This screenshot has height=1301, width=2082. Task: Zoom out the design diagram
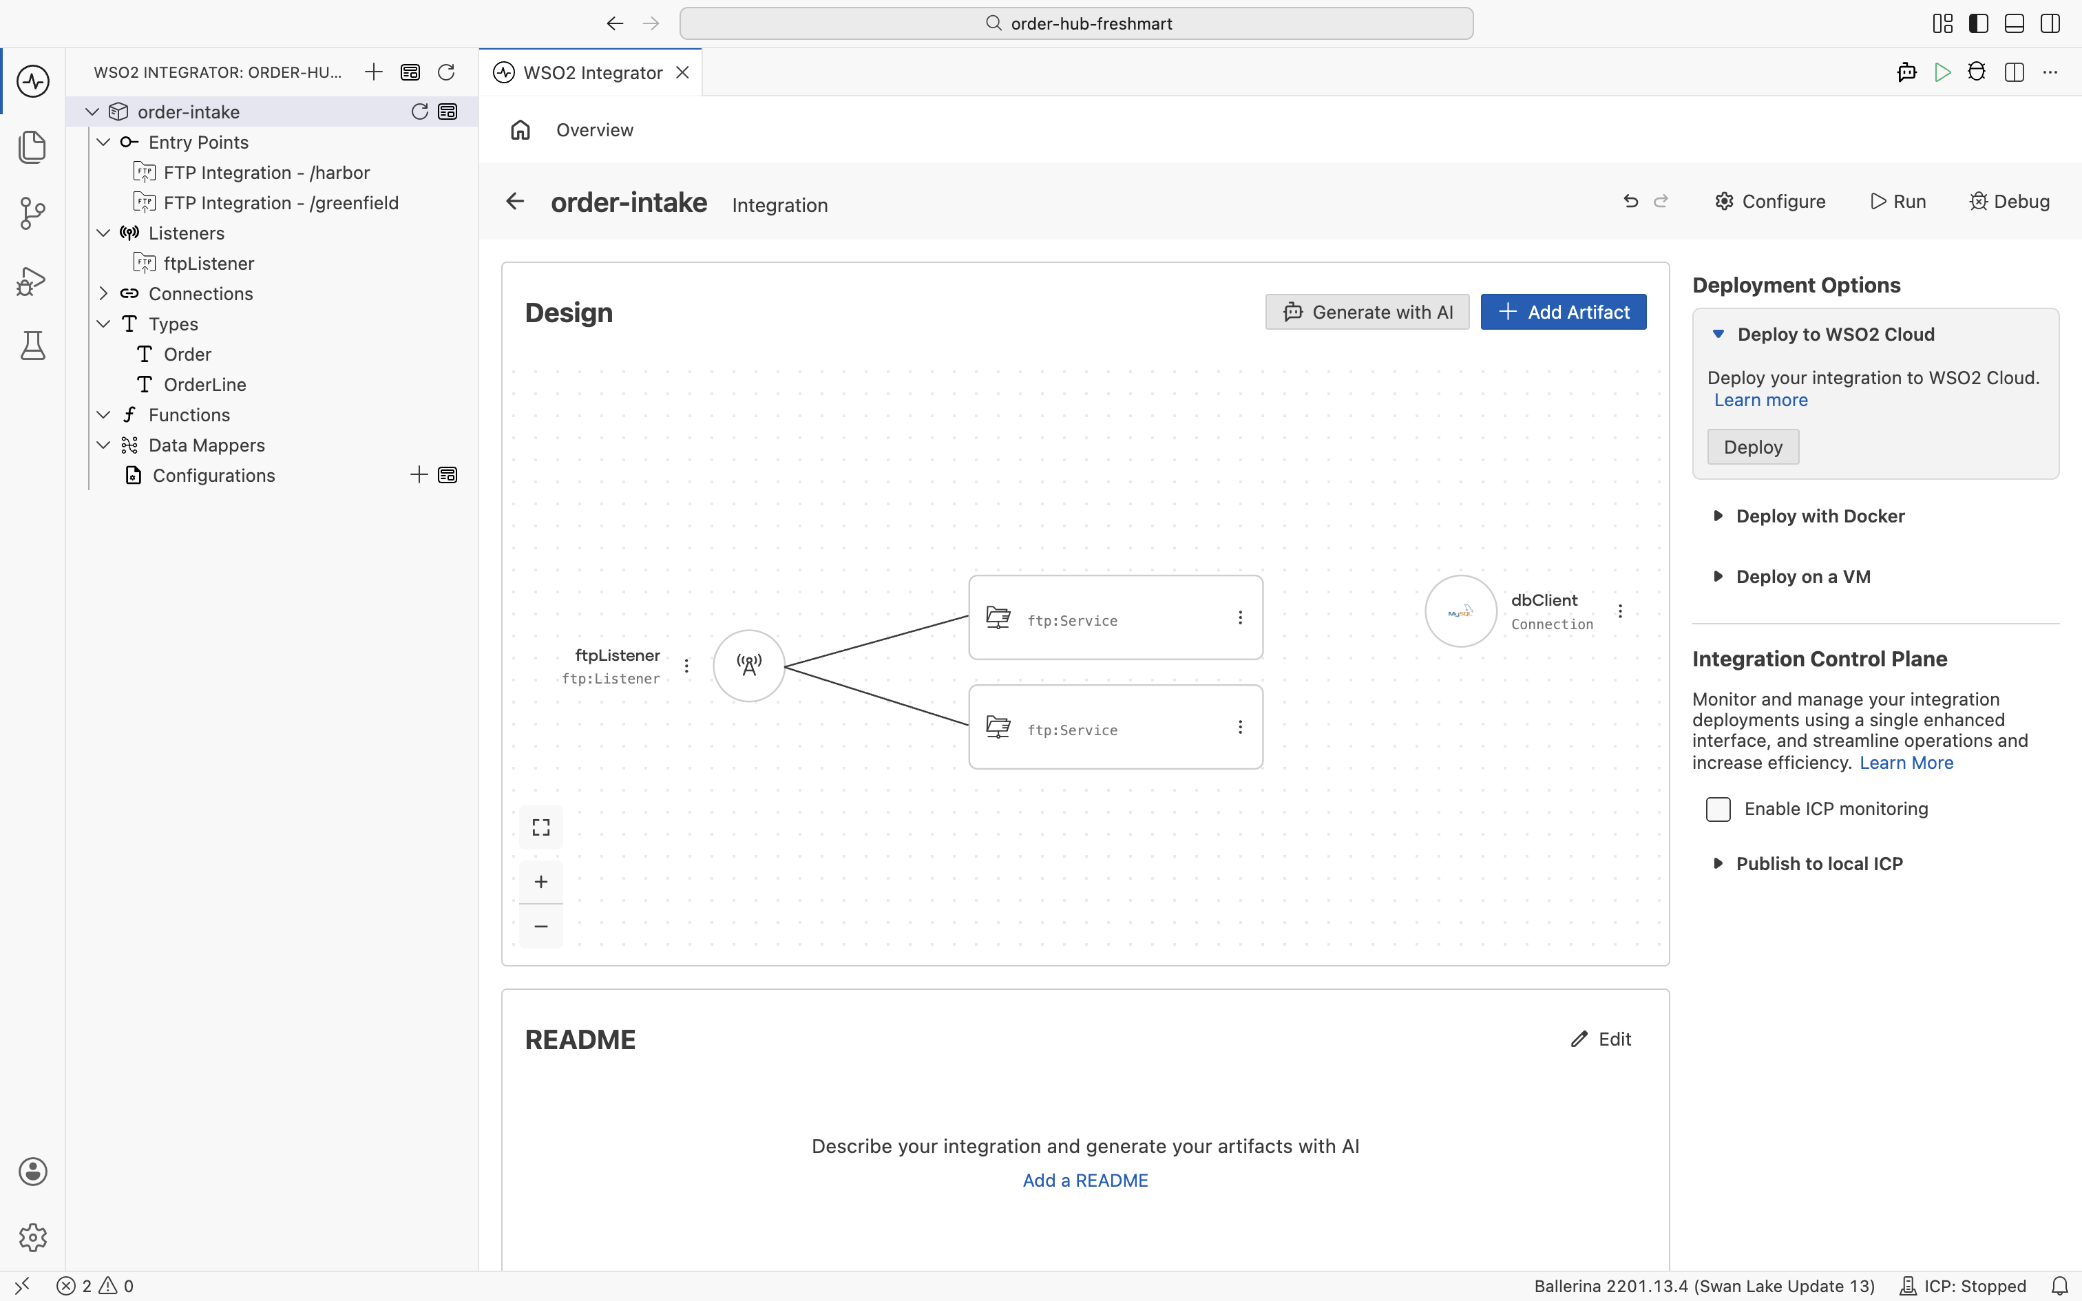(541, 927)
